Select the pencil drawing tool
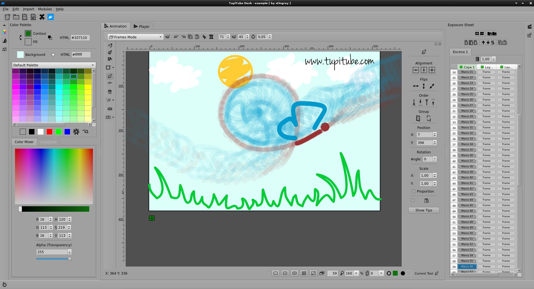 point(110,46)
